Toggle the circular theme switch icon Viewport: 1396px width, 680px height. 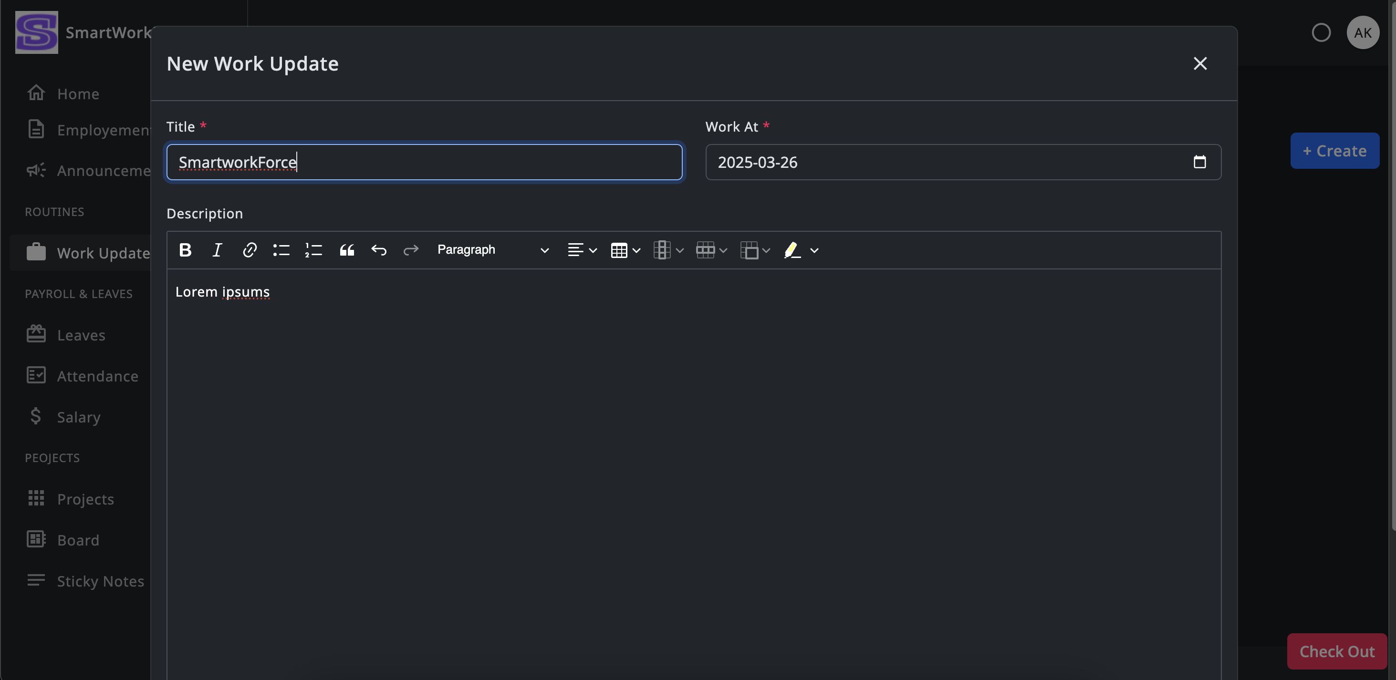[1321, 32]
